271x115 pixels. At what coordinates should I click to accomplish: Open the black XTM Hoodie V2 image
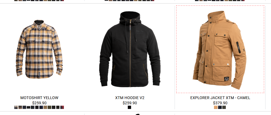130,49
